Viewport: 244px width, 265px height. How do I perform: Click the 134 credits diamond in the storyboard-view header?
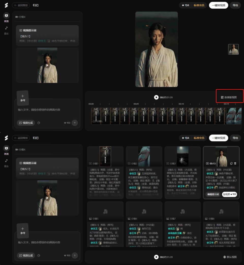pyautogui.click(x=186, y=138)
